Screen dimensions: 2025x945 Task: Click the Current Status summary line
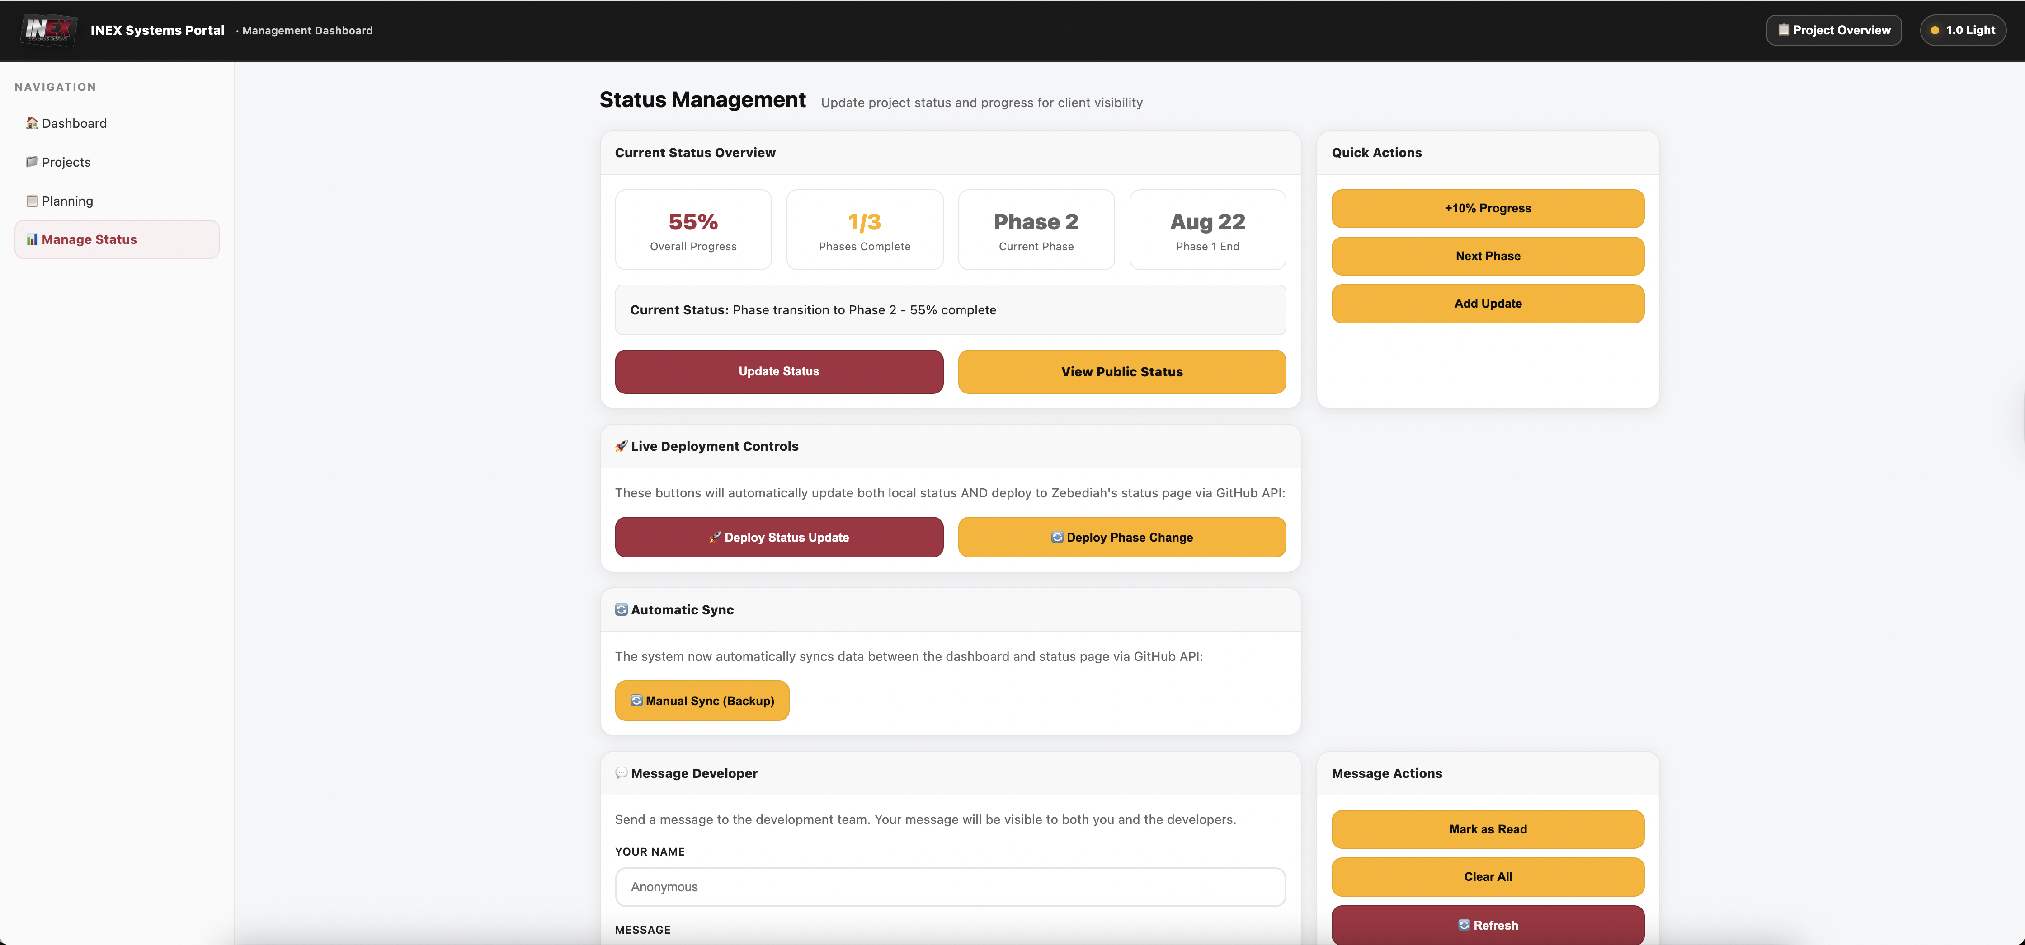pos(951,310)
